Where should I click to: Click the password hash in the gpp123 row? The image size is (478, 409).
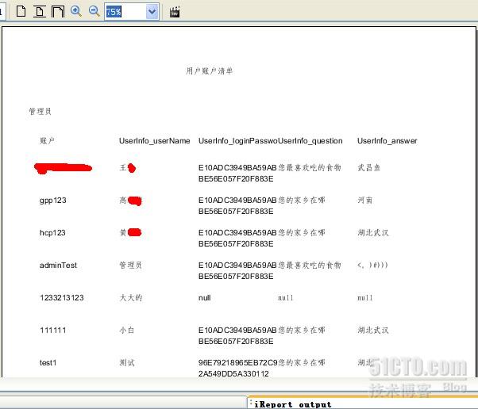point(237,206)
